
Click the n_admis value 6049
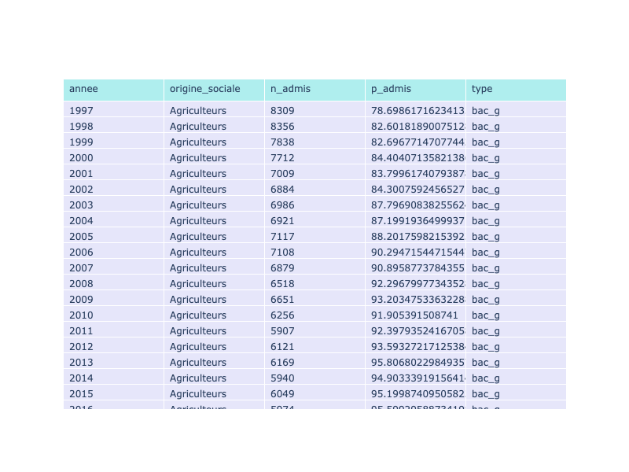coord(282,394)
